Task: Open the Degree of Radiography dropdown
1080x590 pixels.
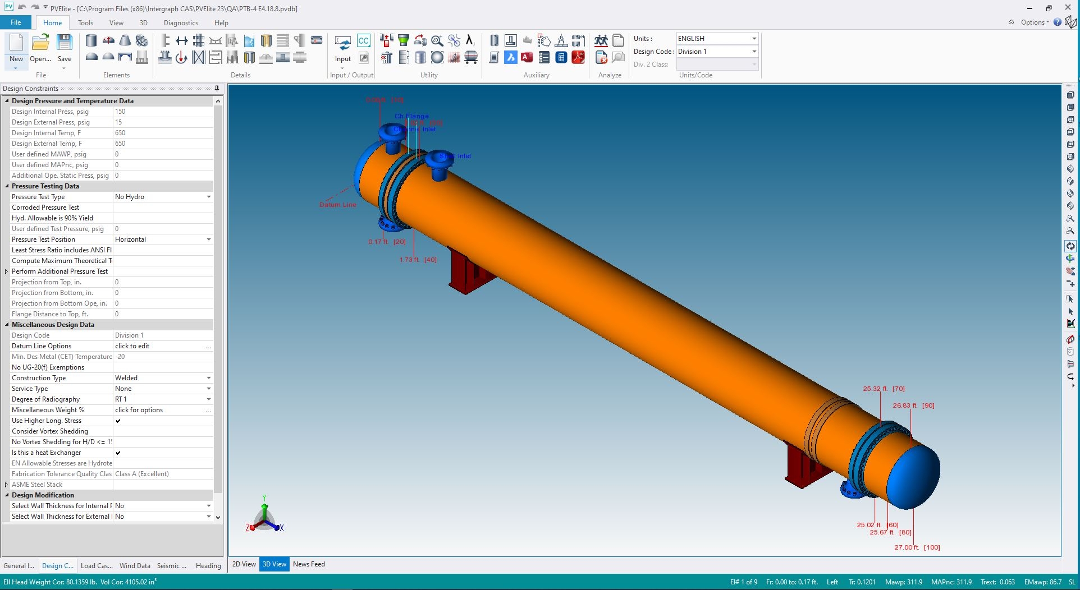Action: click(208, 399)
